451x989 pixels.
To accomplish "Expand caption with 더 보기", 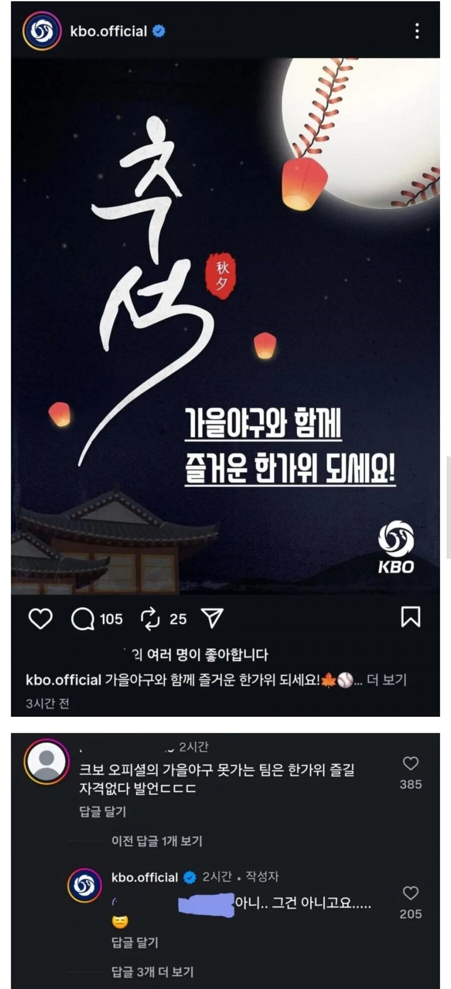I will pyautogui.click(x=386, y=680).
